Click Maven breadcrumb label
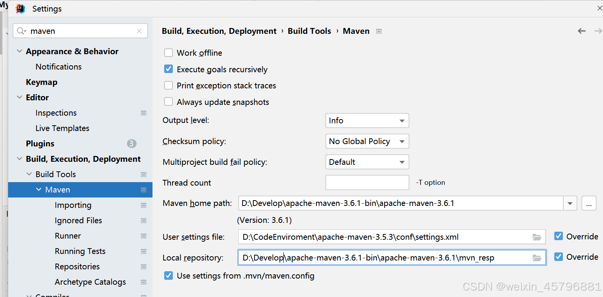Screen dimensions: 603x297 tap(356, 31)
